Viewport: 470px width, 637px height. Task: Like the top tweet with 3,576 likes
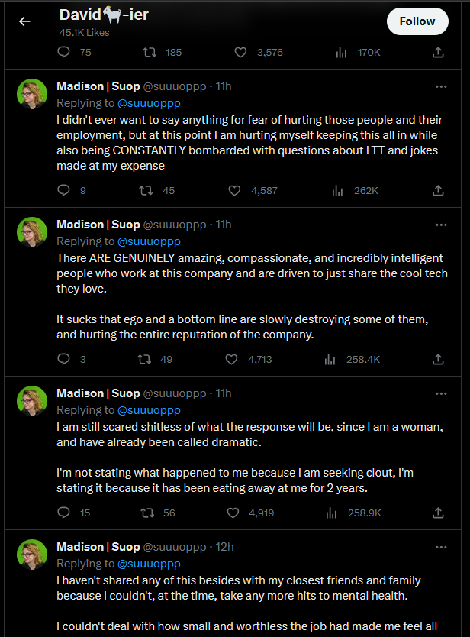pos(240,53)
